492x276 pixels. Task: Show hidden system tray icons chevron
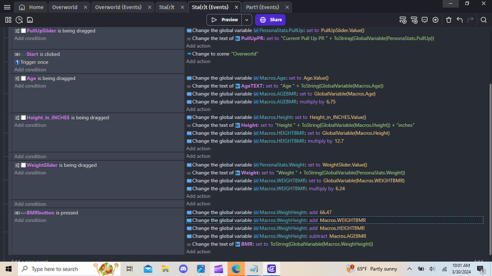(409, 269)
